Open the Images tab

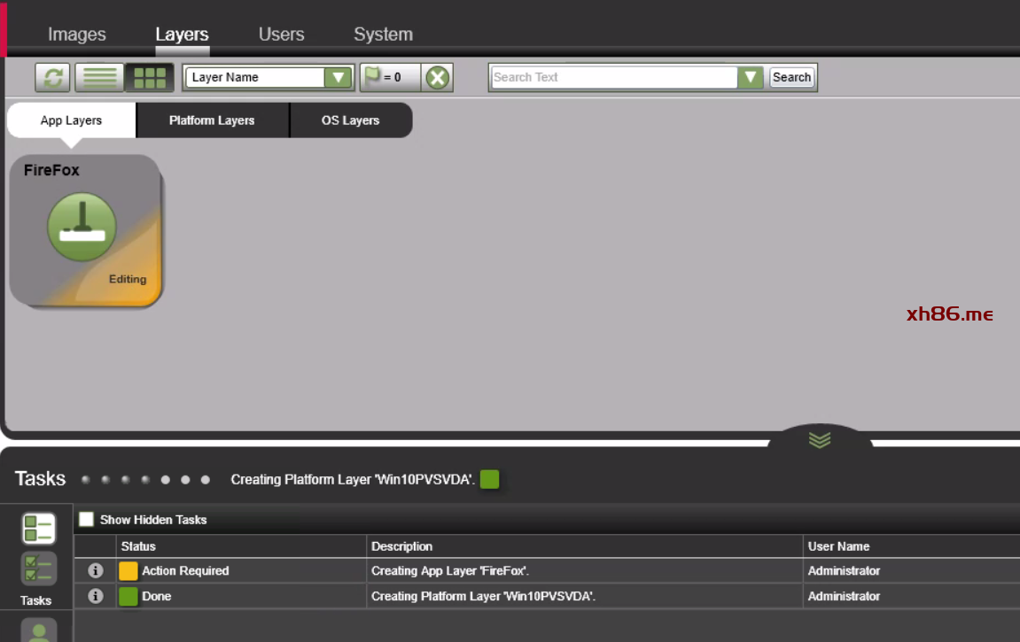76,35
